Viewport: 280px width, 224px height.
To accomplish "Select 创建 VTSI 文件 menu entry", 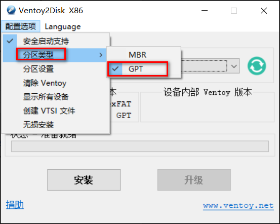I will 56,111.
